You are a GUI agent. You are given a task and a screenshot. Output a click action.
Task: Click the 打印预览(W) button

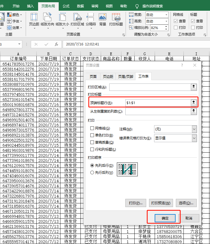click(161, 203)
